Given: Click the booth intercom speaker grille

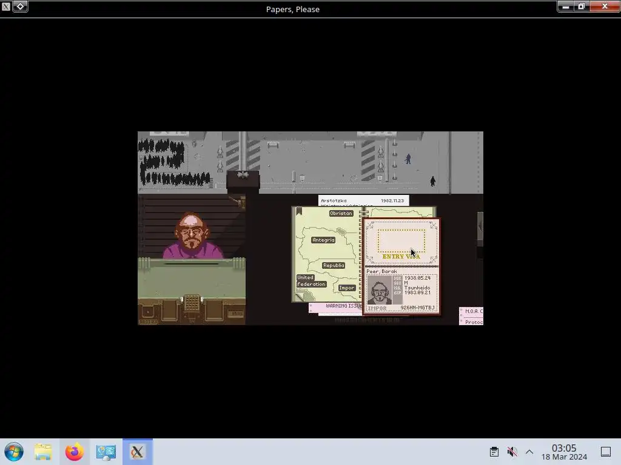Looking at the screenshot, I should pyautogui.click(x=192, y=303).
